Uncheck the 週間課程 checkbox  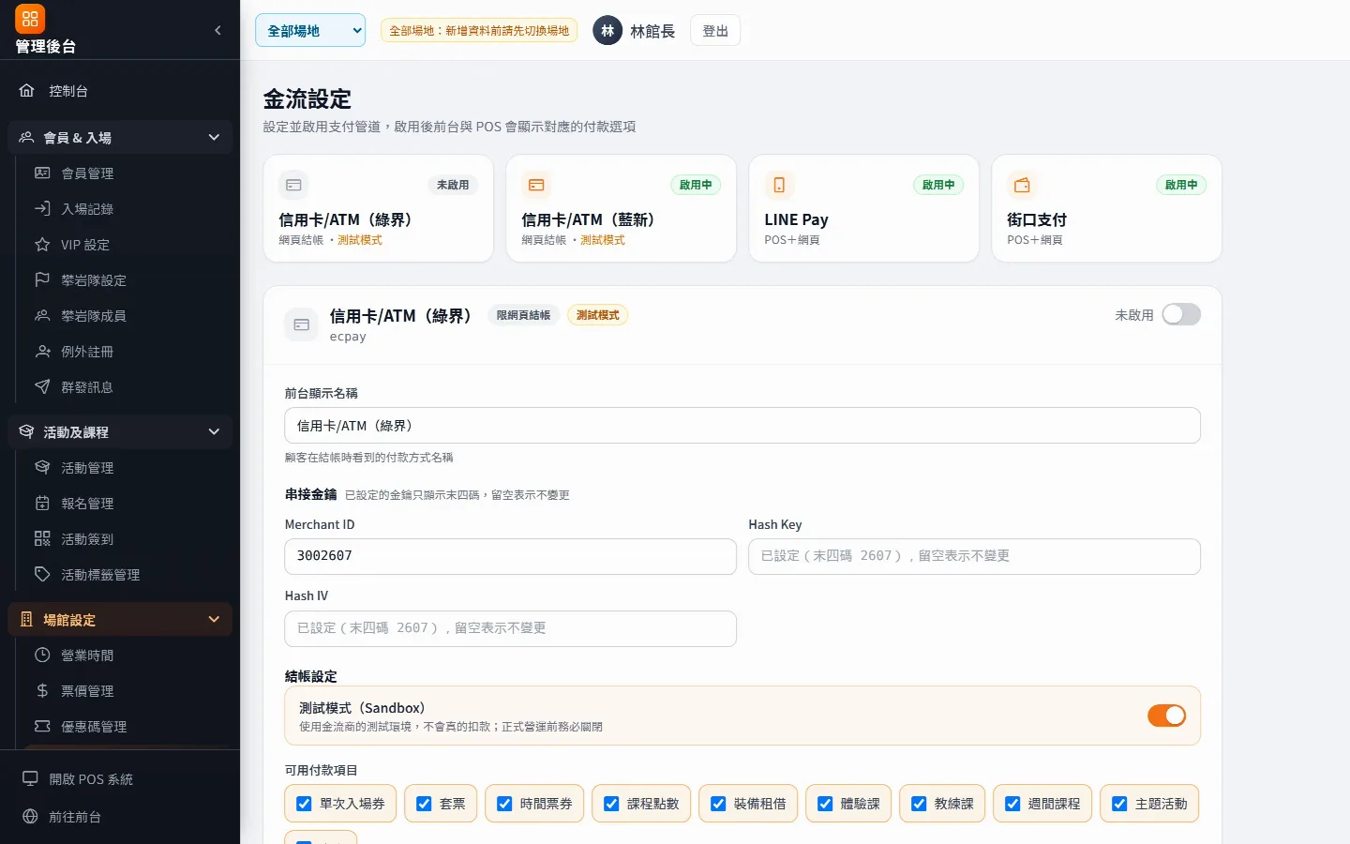pyautogui.click(x=1012, y=804)
